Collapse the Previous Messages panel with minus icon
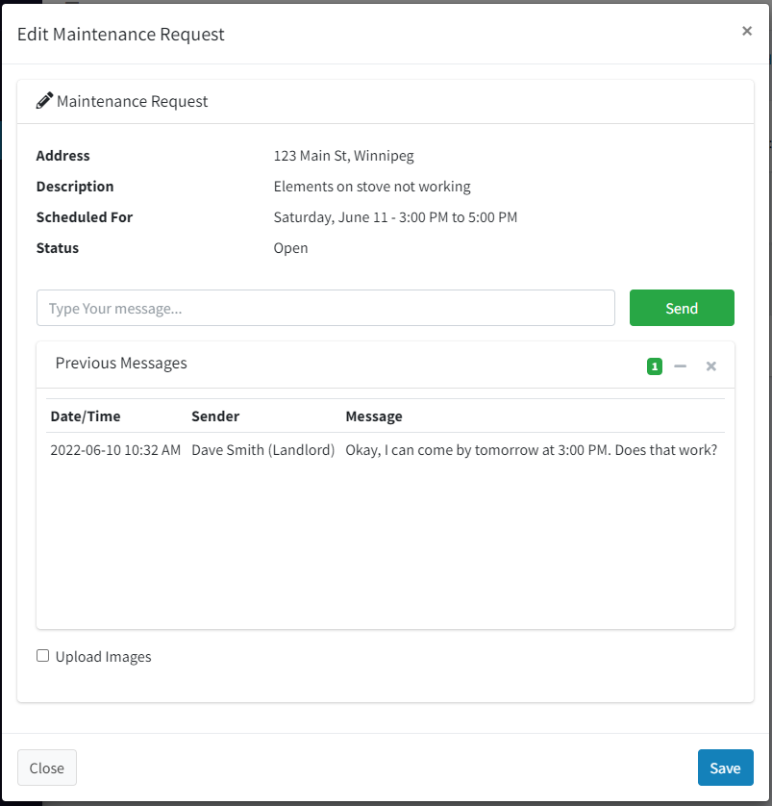Screen dimensions: 772x806 (x=681, y=365)
